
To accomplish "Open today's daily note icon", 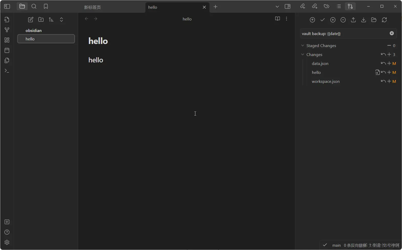I will 7,50.
